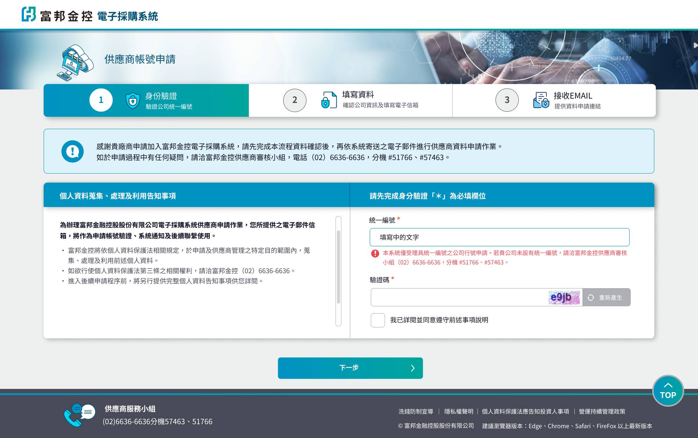This screenshot has width=698, height=438.
Task: Click the exclamation notice icon in info banner
Action: [x=72, y=151]
